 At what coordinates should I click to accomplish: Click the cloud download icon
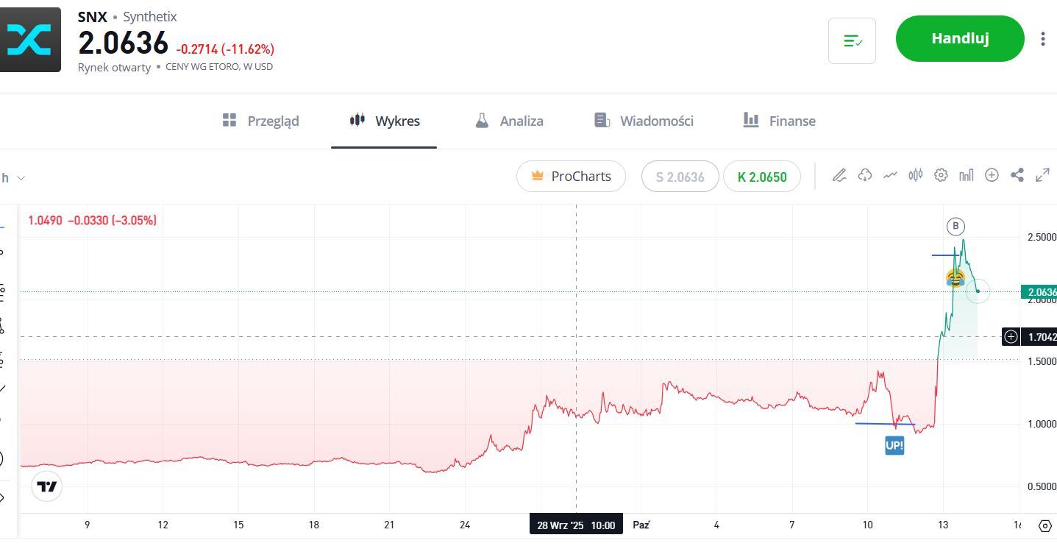point(865,175)
